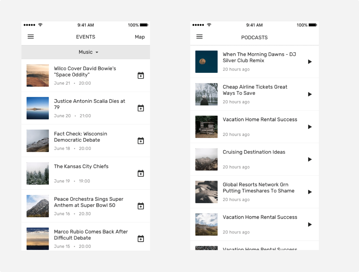Play the Cruising Destination Ideas podcast
Image resolution: width=359 pixels, height=272 pixels.
tap(310, 159)
